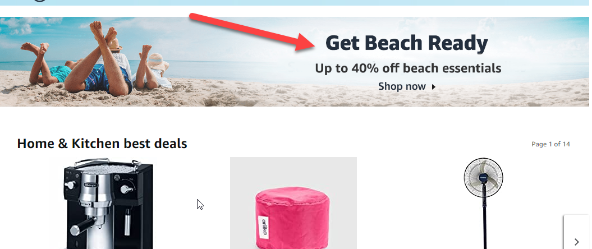The image size is (592, 249).
Task: Click the Get Beach Ready headline
Action: click(x=407, y=43)
